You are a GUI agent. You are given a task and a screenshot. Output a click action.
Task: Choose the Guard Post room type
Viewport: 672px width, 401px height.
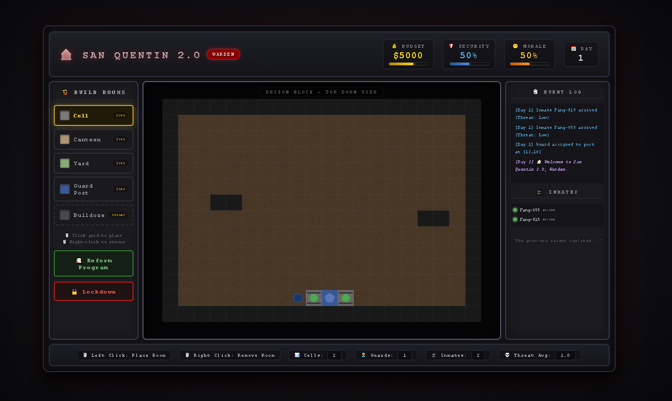pyautogui.click(x=94, y=189)
